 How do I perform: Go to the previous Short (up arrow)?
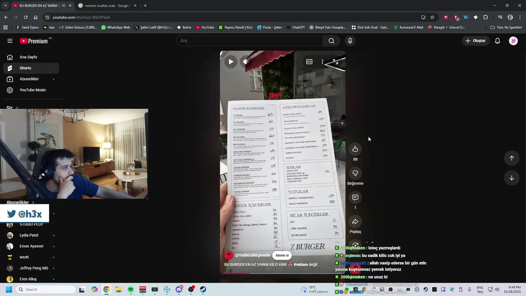(x=512, y=158)
